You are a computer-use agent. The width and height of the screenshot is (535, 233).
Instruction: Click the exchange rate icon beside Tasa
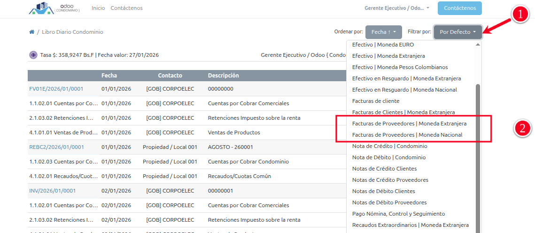pos(33,55)
